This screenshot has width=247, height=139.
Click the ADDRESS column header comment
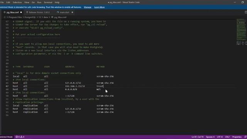click(x=69, y=67)
